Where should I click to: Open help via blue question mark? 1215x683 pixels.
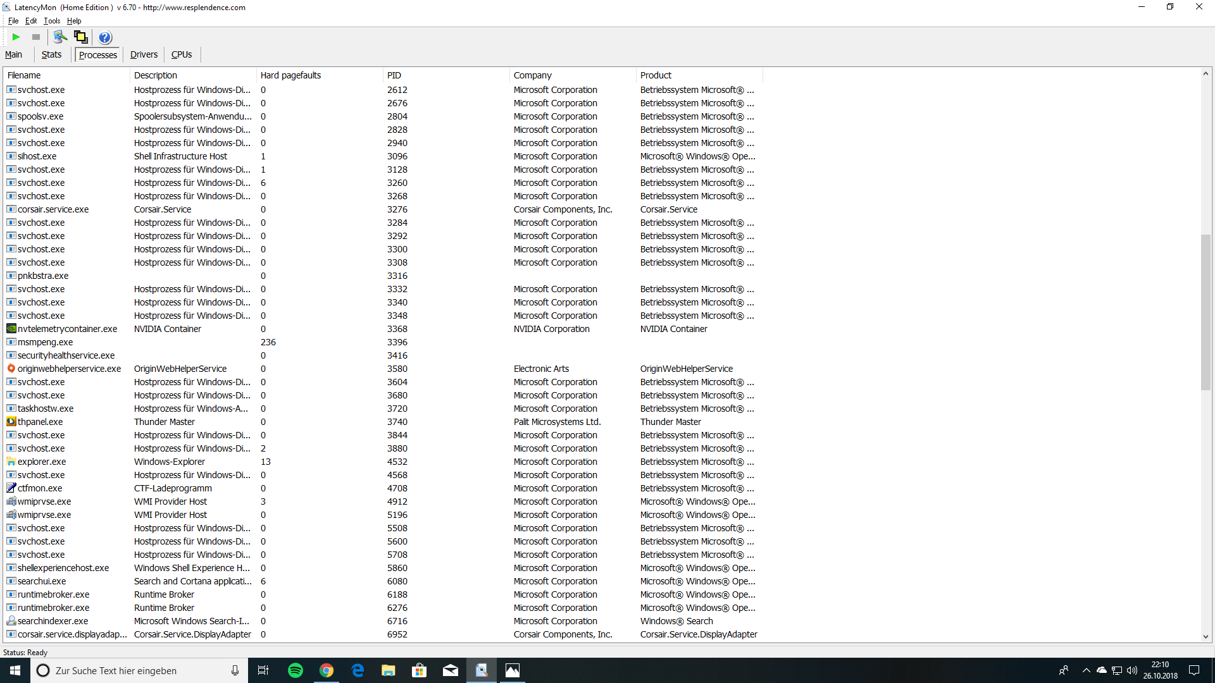coord(105,37)
